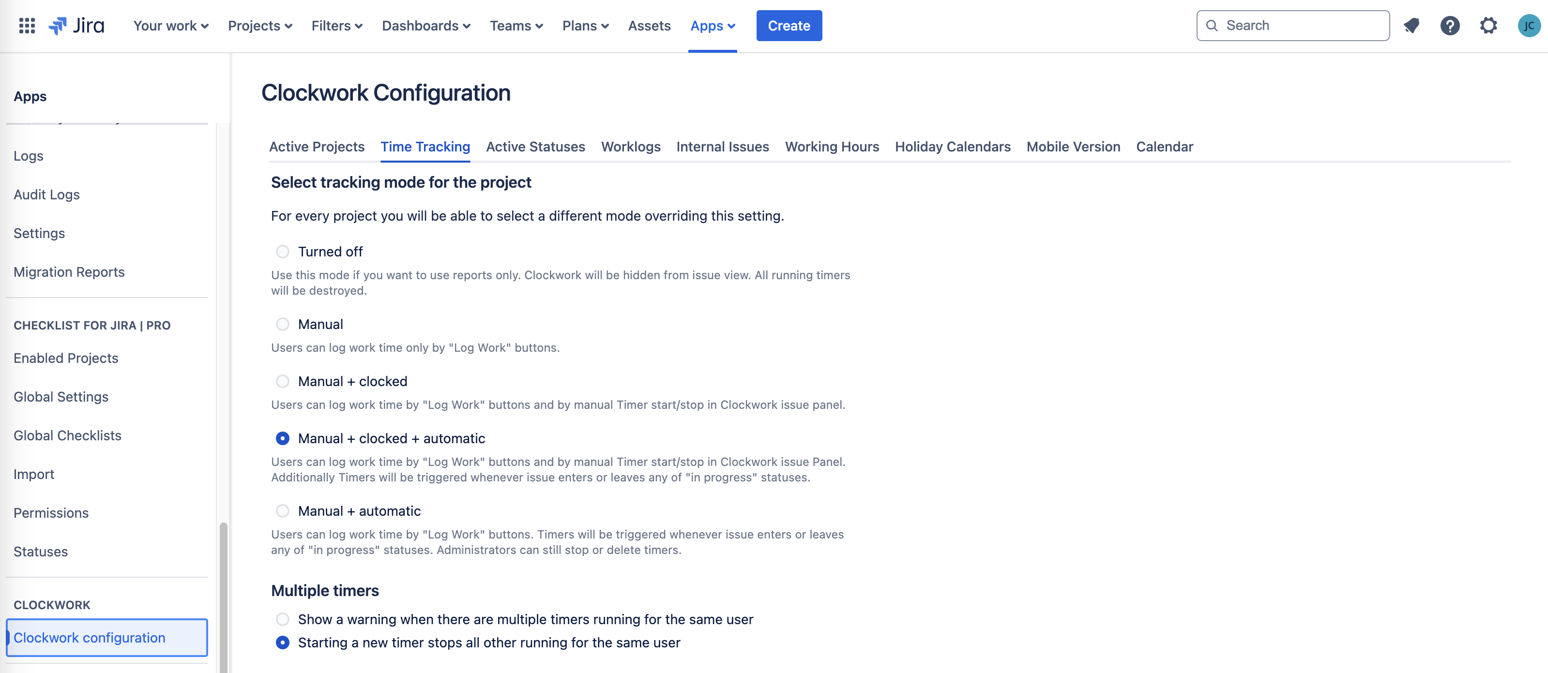Open Settings in the Apps sidebar
Screen dimensions: 1548x673
(39, 234)
